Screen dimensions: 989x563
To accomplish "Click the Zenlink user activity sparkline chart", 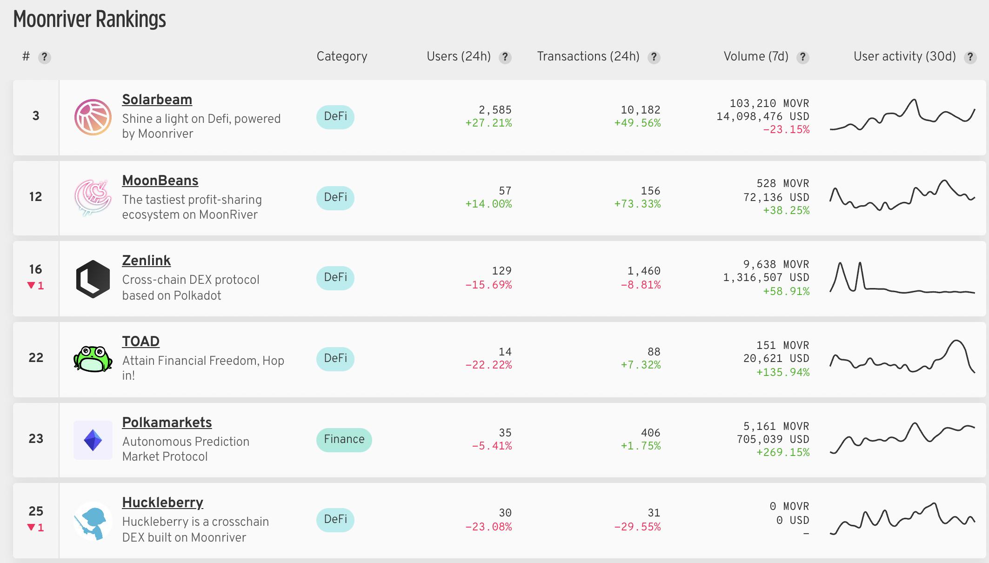I will click(902, 278).
